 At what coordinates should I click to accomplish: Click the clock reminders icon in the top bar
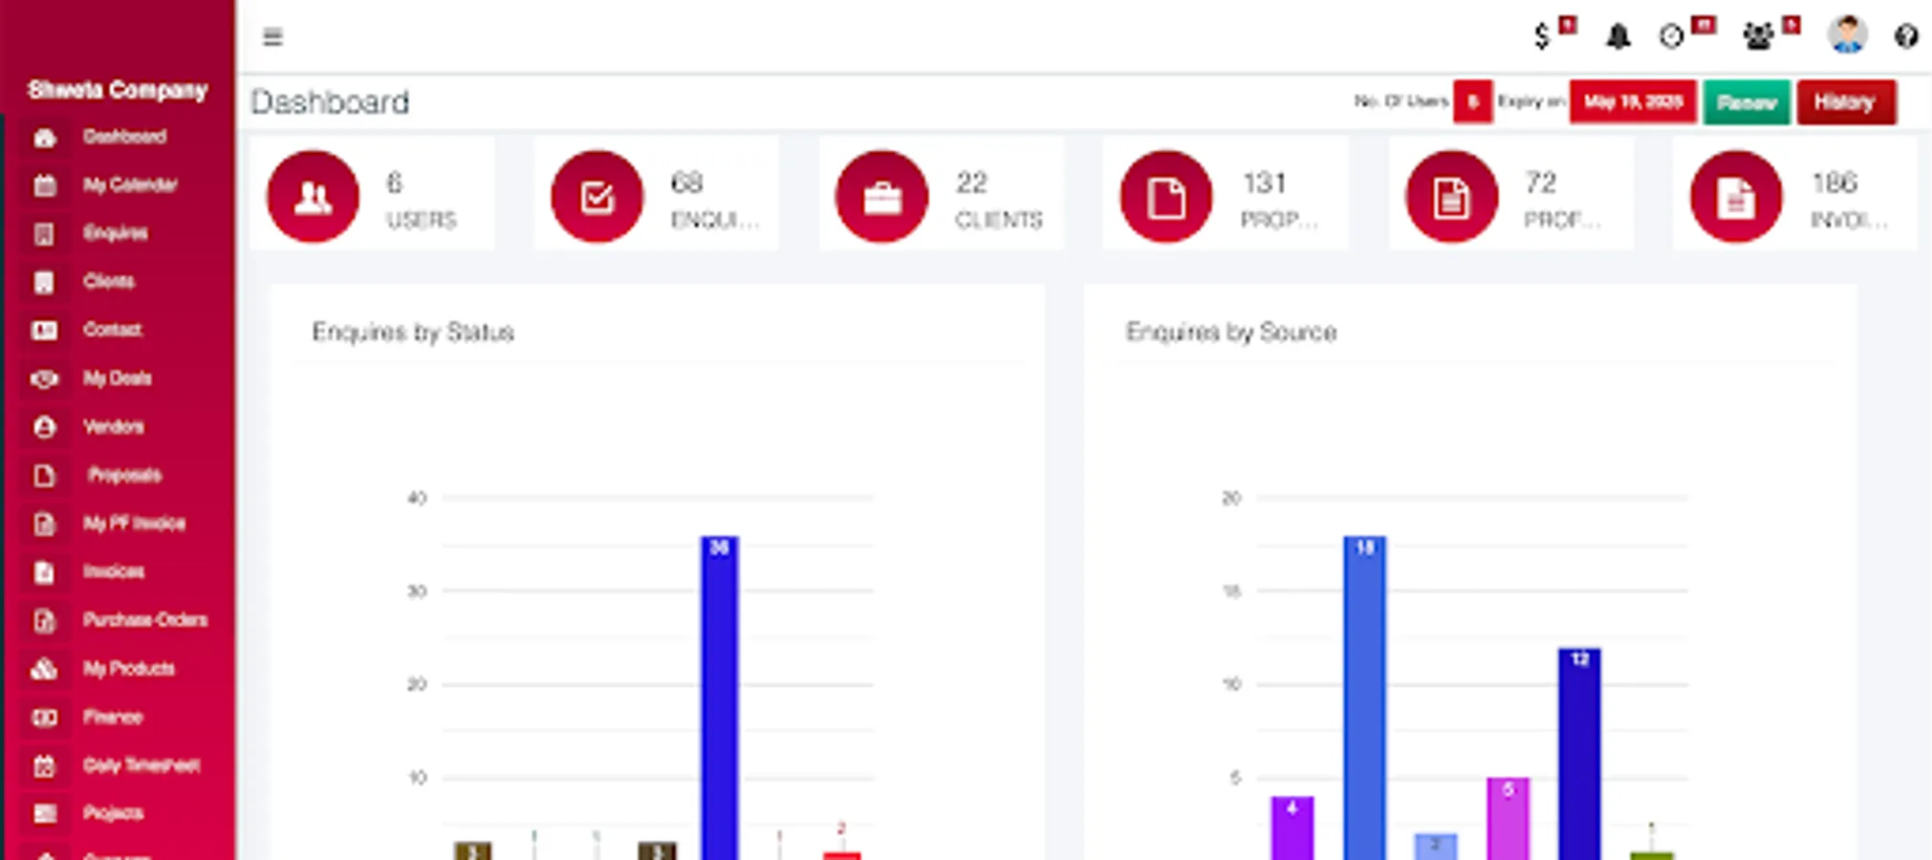point(1671,36)
